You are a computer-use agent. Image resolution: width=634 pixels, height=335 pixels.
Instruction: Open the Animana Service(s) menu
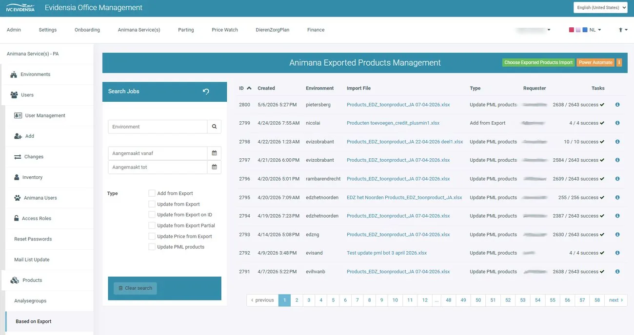139,30
